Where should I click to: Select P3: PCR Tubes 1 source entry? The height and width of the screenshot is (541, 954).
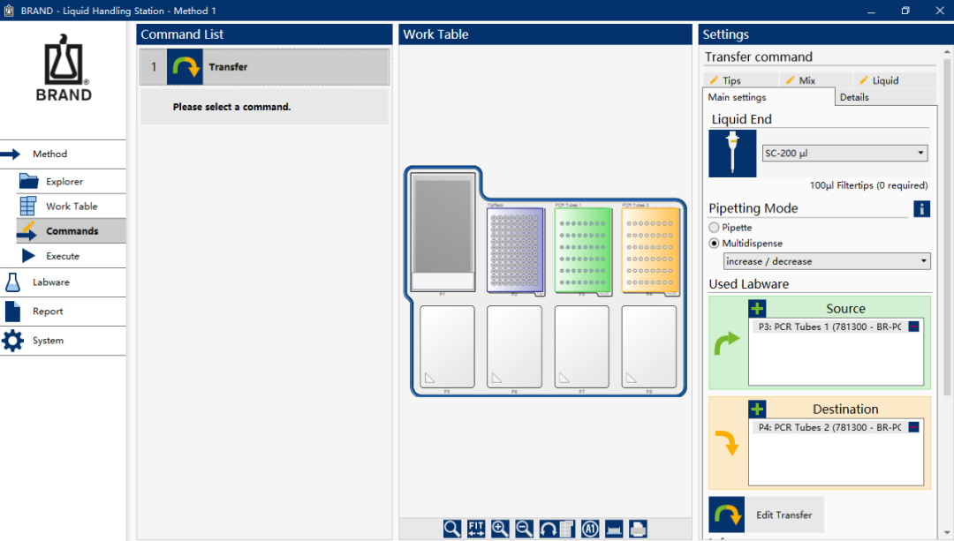tap(829, 327)
